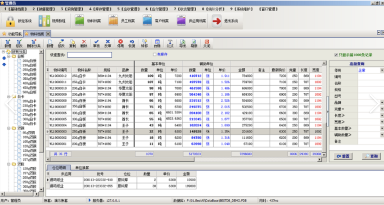Click the 转移 transfer icon
Screen dimensions: 384x205
click(144, 44)
